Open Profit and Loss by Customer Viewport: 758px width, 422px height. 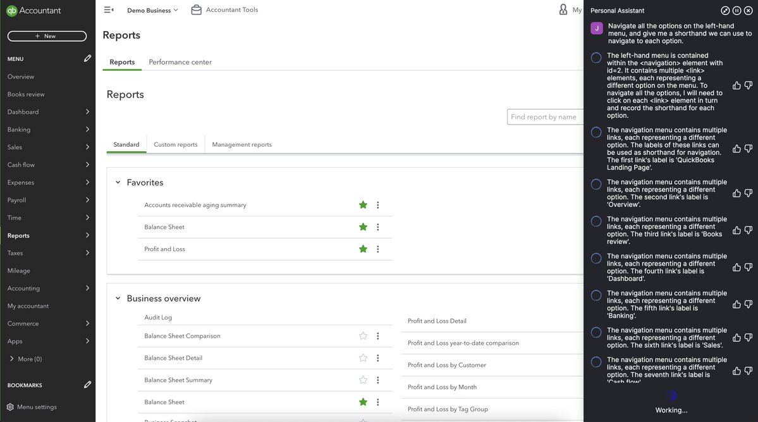click(x=447, y=366)
